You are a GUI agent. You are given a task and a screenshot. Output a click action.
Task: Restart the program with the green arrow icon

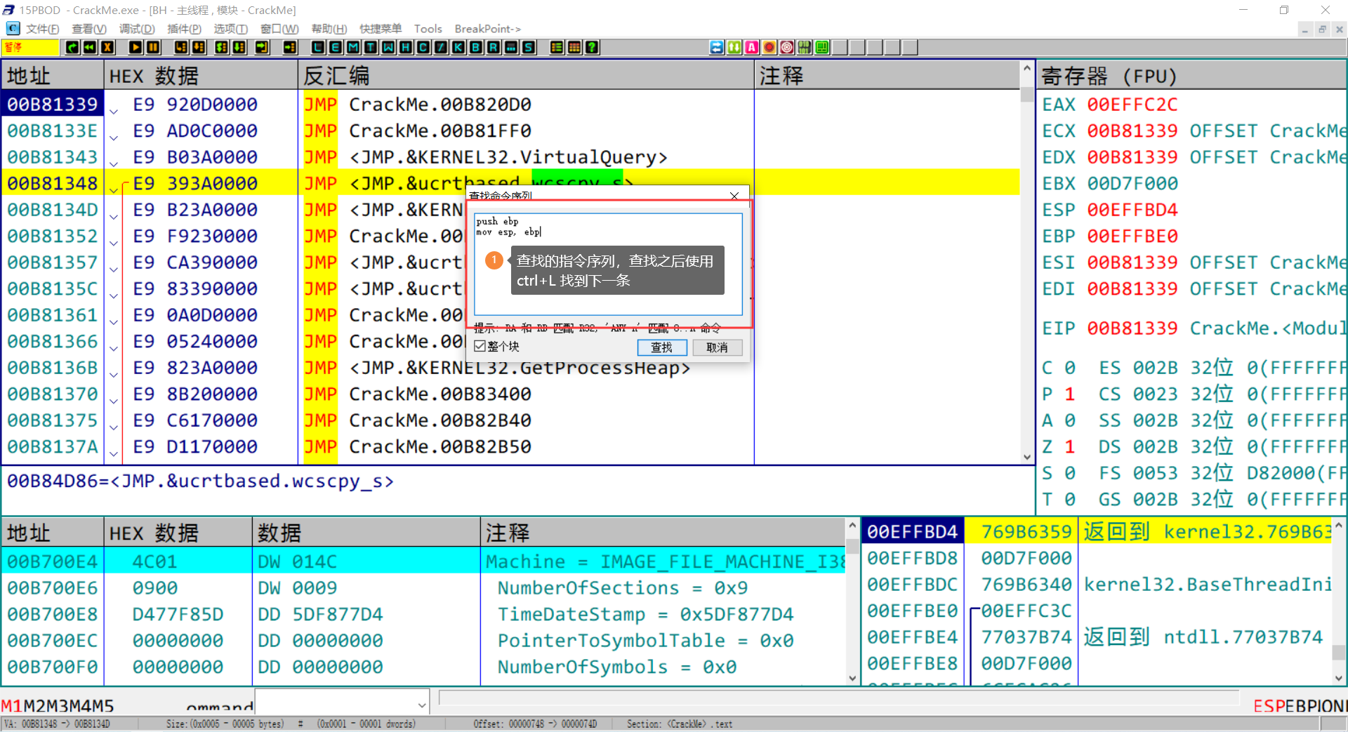(x=72, y=47)
